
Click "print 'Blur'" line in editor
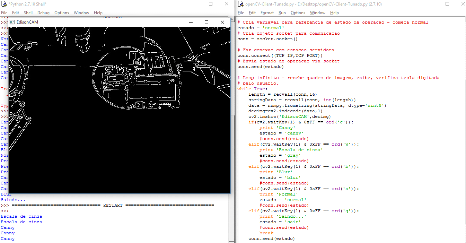pyautogui.click(x=276, y=172)
